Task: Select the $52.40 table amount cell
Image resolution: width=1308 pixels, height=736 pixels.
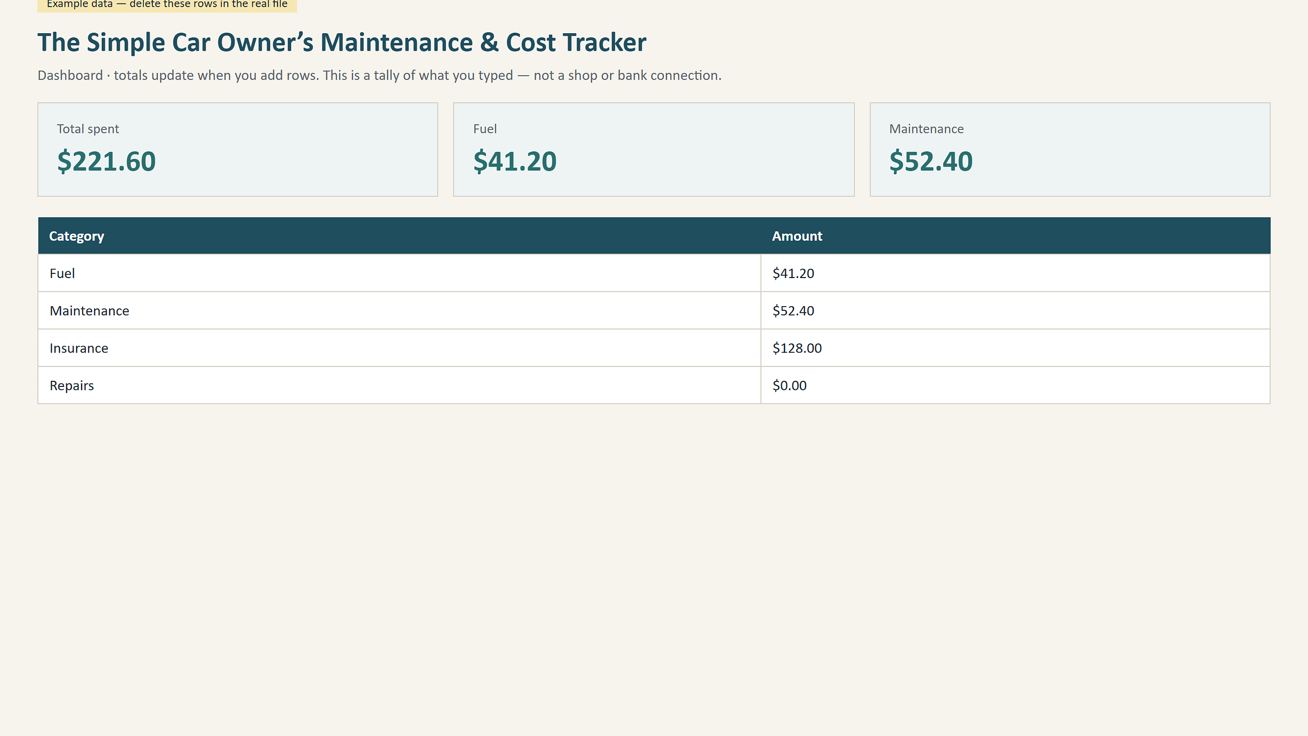Action: pyautogui.click(x=1016, y=310)
